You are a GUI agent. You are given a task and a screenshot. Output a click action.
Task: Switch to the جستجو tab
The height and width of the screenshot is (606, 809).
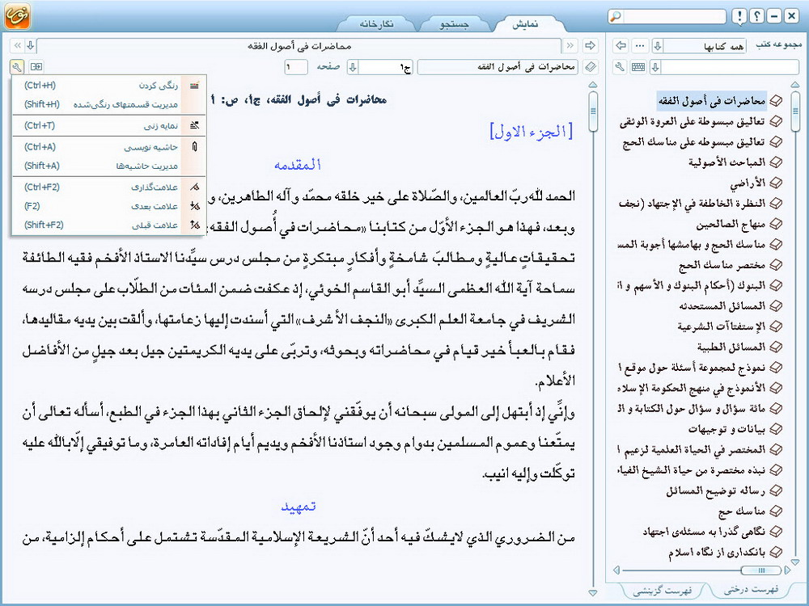(454, 24)
